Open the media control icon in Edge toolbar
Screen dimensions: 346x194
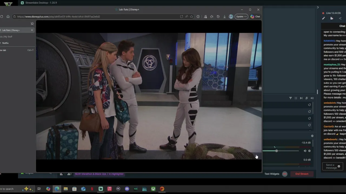(205, 16)
